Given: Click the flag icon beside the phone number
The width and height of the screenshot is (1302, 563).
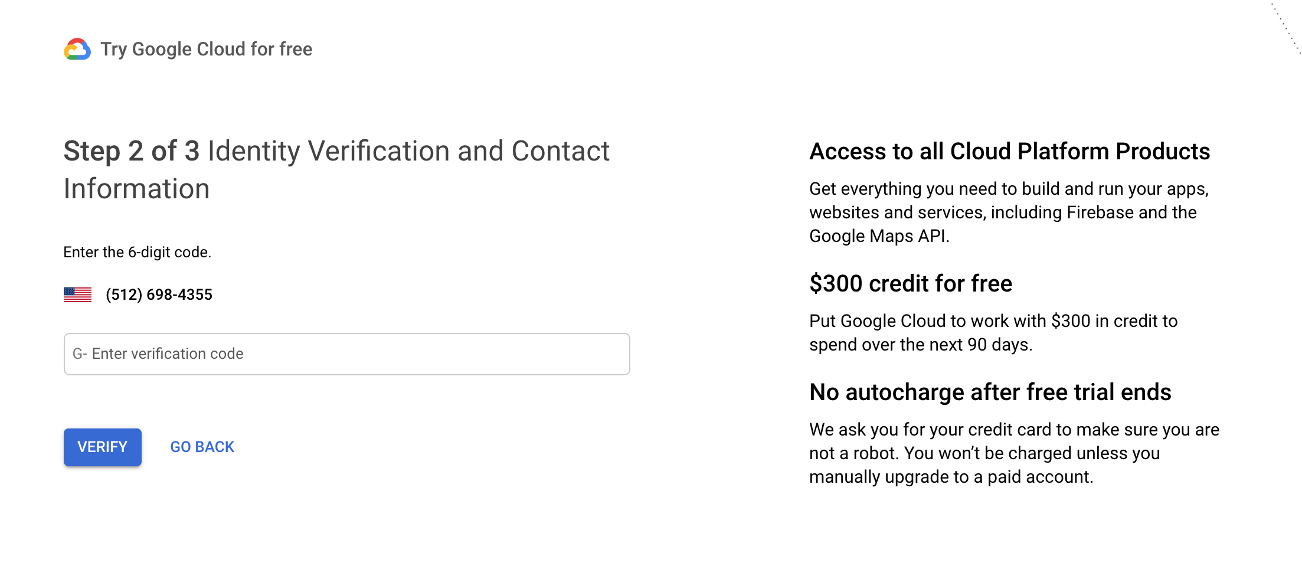Looking at the screenshot, I should [77, 294].
